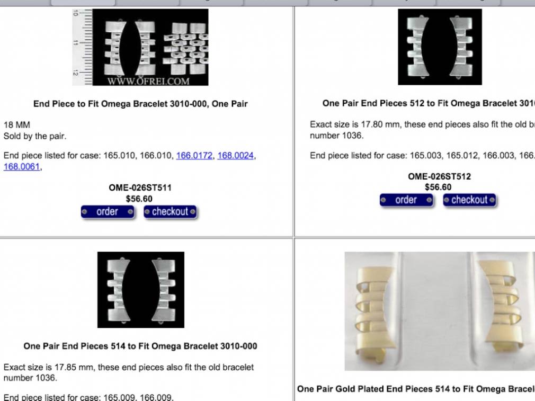Viewport: 535px width, 401px height.
Task: Open the 166.0172 case link
Action: (x=194, y=156)
